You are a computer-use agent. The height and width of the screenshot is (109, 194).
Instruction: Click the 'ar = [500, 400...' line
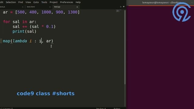[41, 12]
